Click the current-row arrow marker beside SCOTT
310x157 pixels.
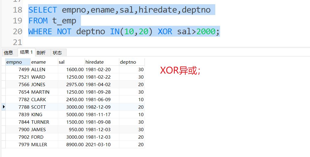click(x=4, y=107)
